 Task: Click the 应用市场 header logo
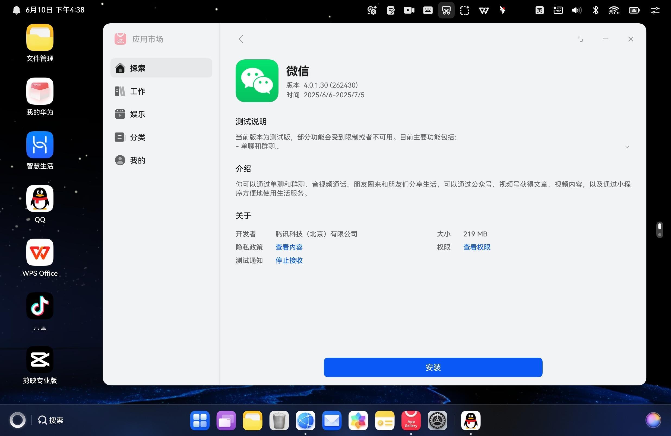pos(120,39)
